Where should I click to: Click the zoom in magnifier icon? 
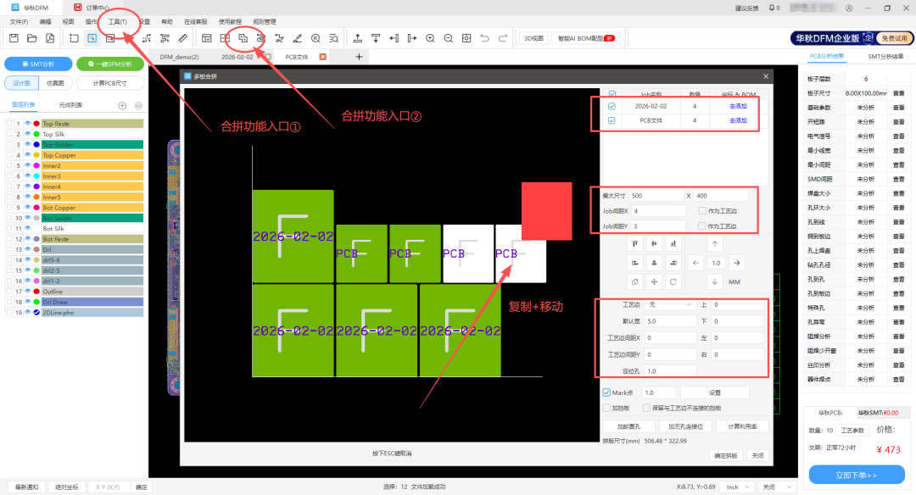coord(430,38)
